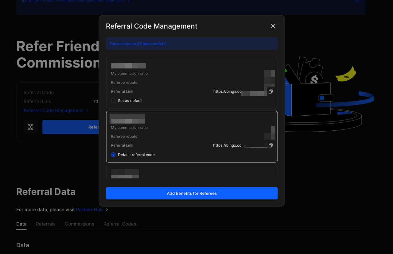Visit the Partner Hub link

click(89, 210)
